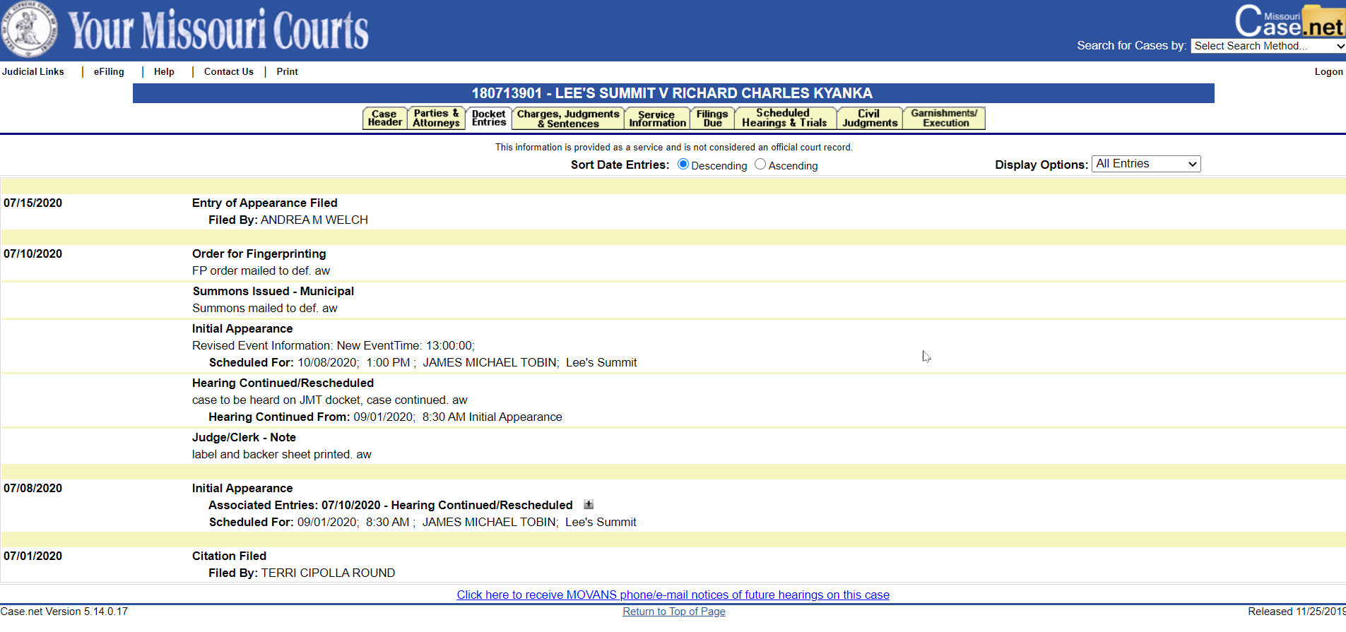Click the 'Your Missouri Courts' banner title
1346x632 pixels.
[x=218, y=30]
